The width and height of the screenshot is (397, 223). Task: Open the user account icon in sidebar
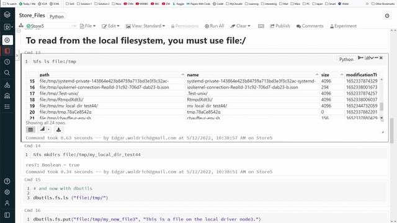pos(7,203)
